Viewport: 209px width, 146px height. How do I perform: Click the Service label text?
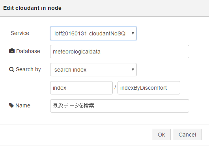(20, 33)
